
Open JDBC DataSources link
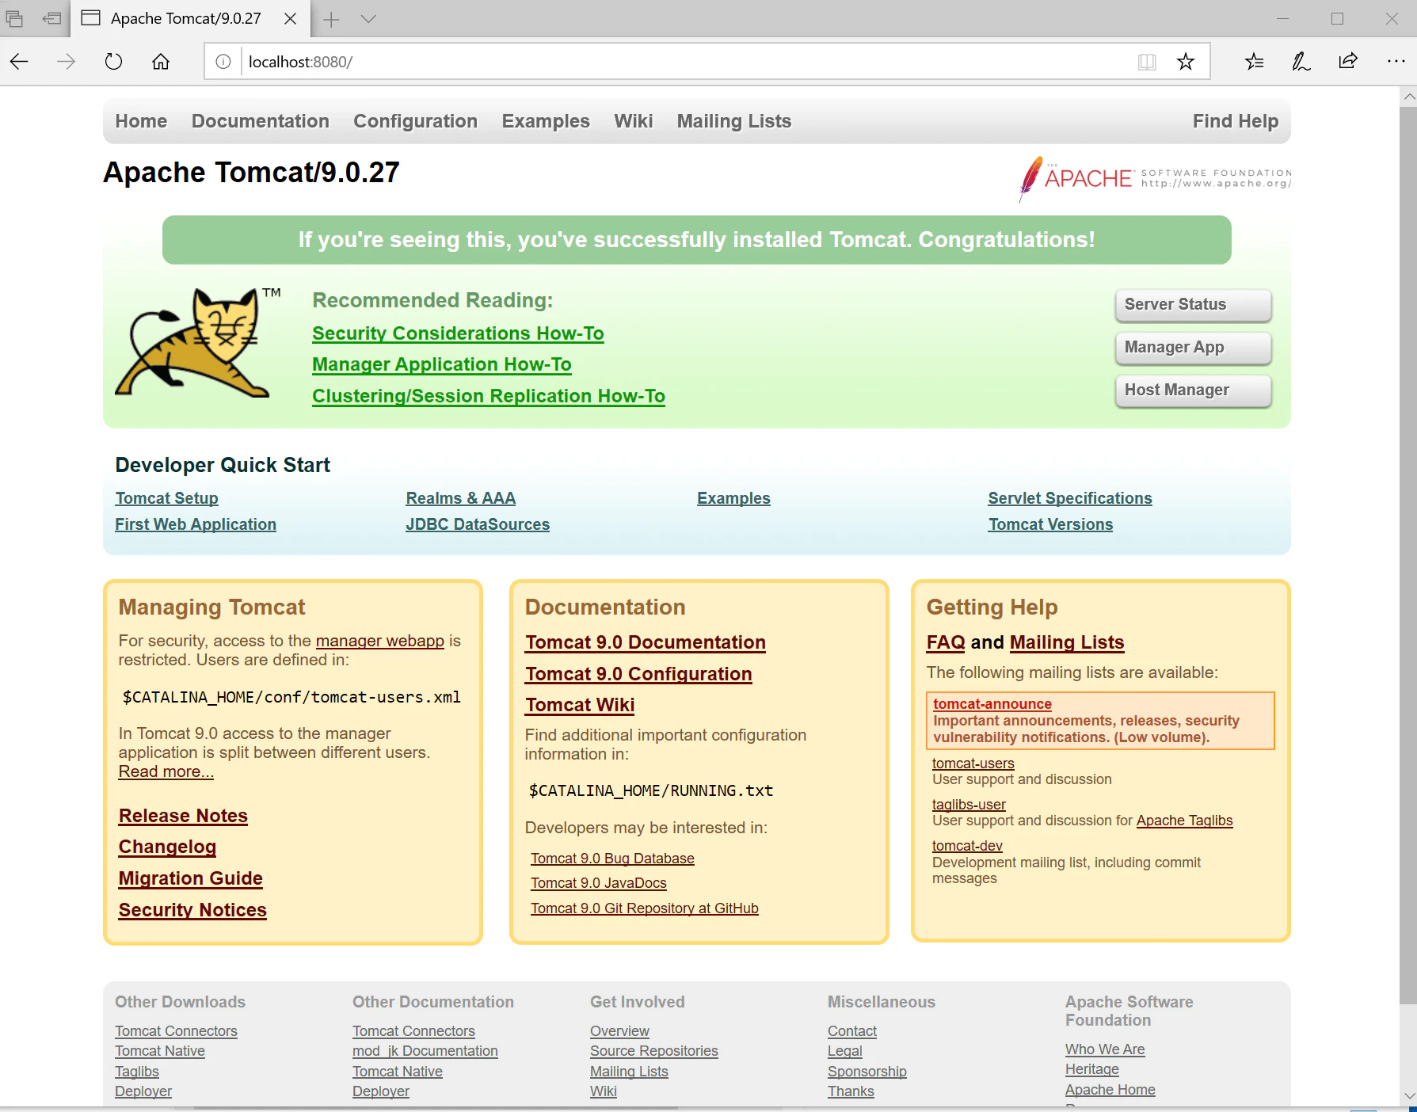pyautogui.click(x=478, y=524)
